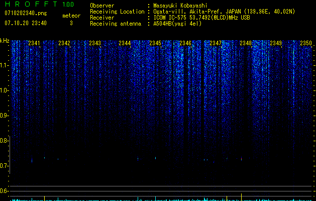Click the filename 0710202340.png

point(26,14)
